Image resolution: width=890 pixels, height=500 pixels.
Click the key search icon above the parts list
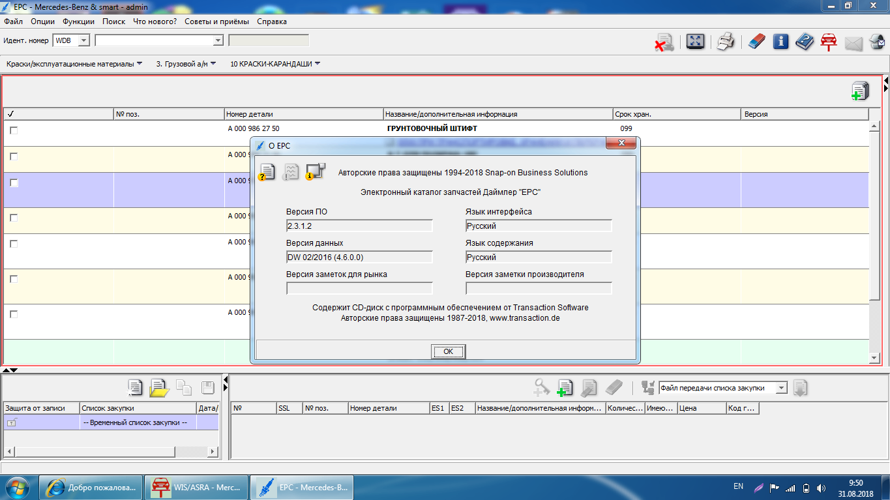click(x=541, y=388)
